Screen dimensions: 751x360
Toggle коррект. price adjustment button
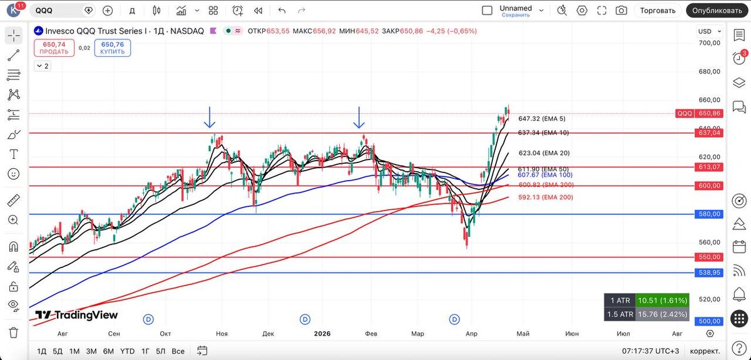tap(704, 351)
